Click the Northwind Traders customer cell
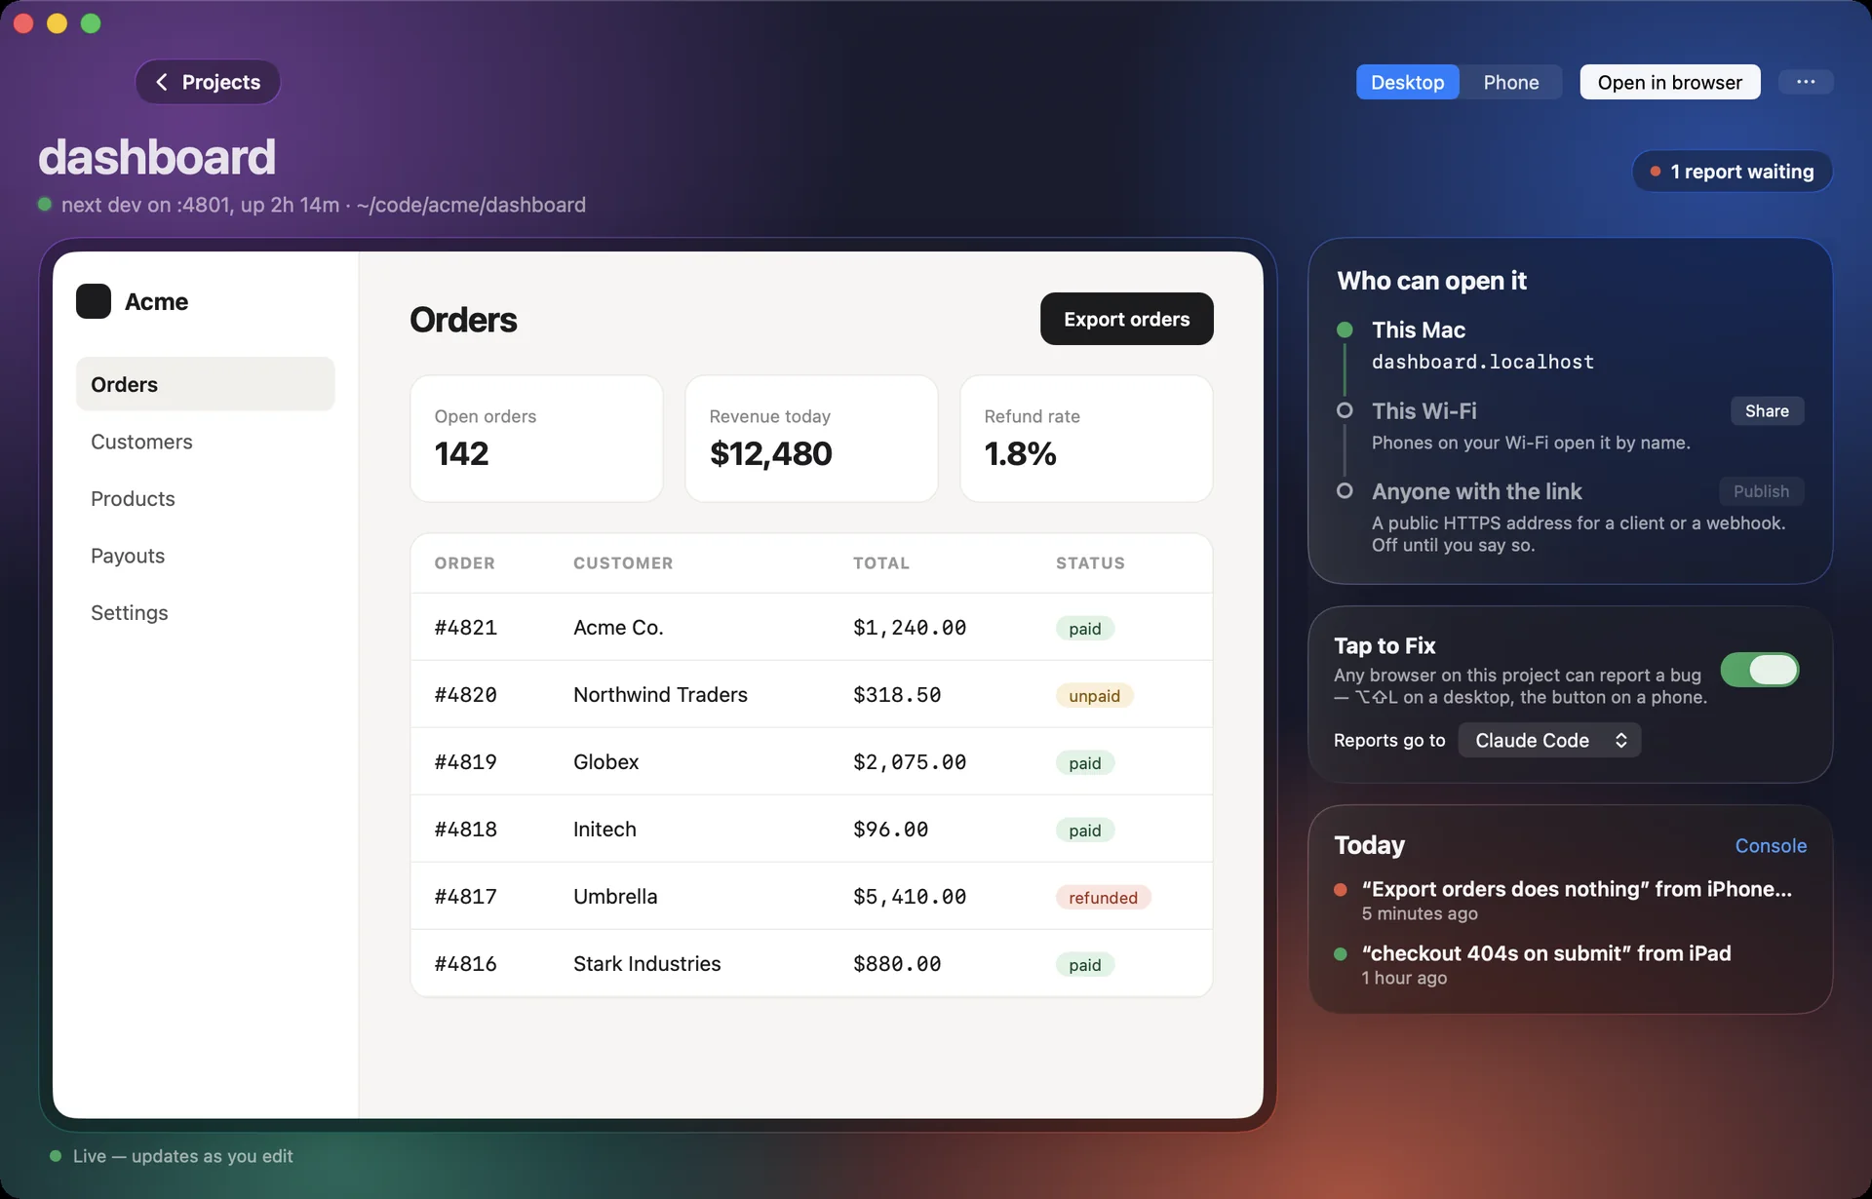This screenshot has width=1872, height=1199. pyautogui.click(x=660, y=695)
